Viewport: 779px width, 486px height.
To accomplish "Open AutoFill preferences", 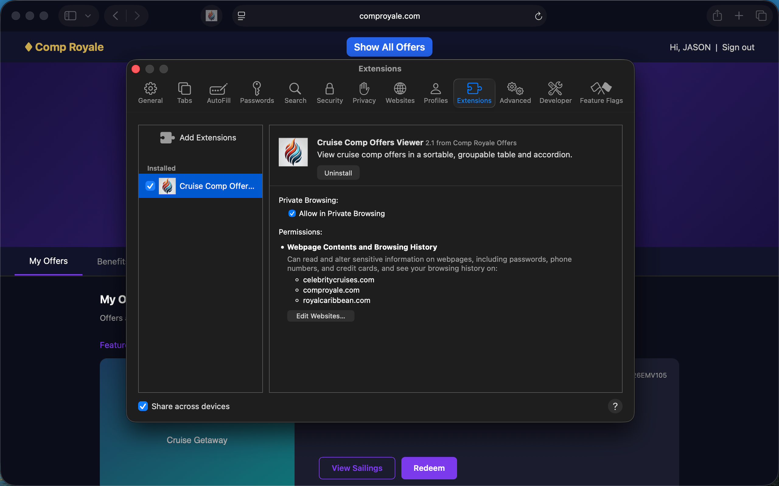I will pyautogui.click(x=218, y=93).
